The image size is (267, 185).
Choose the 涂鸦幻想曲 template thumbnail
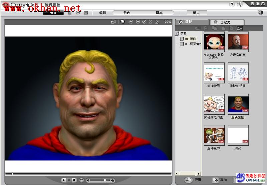coord(238,73)
